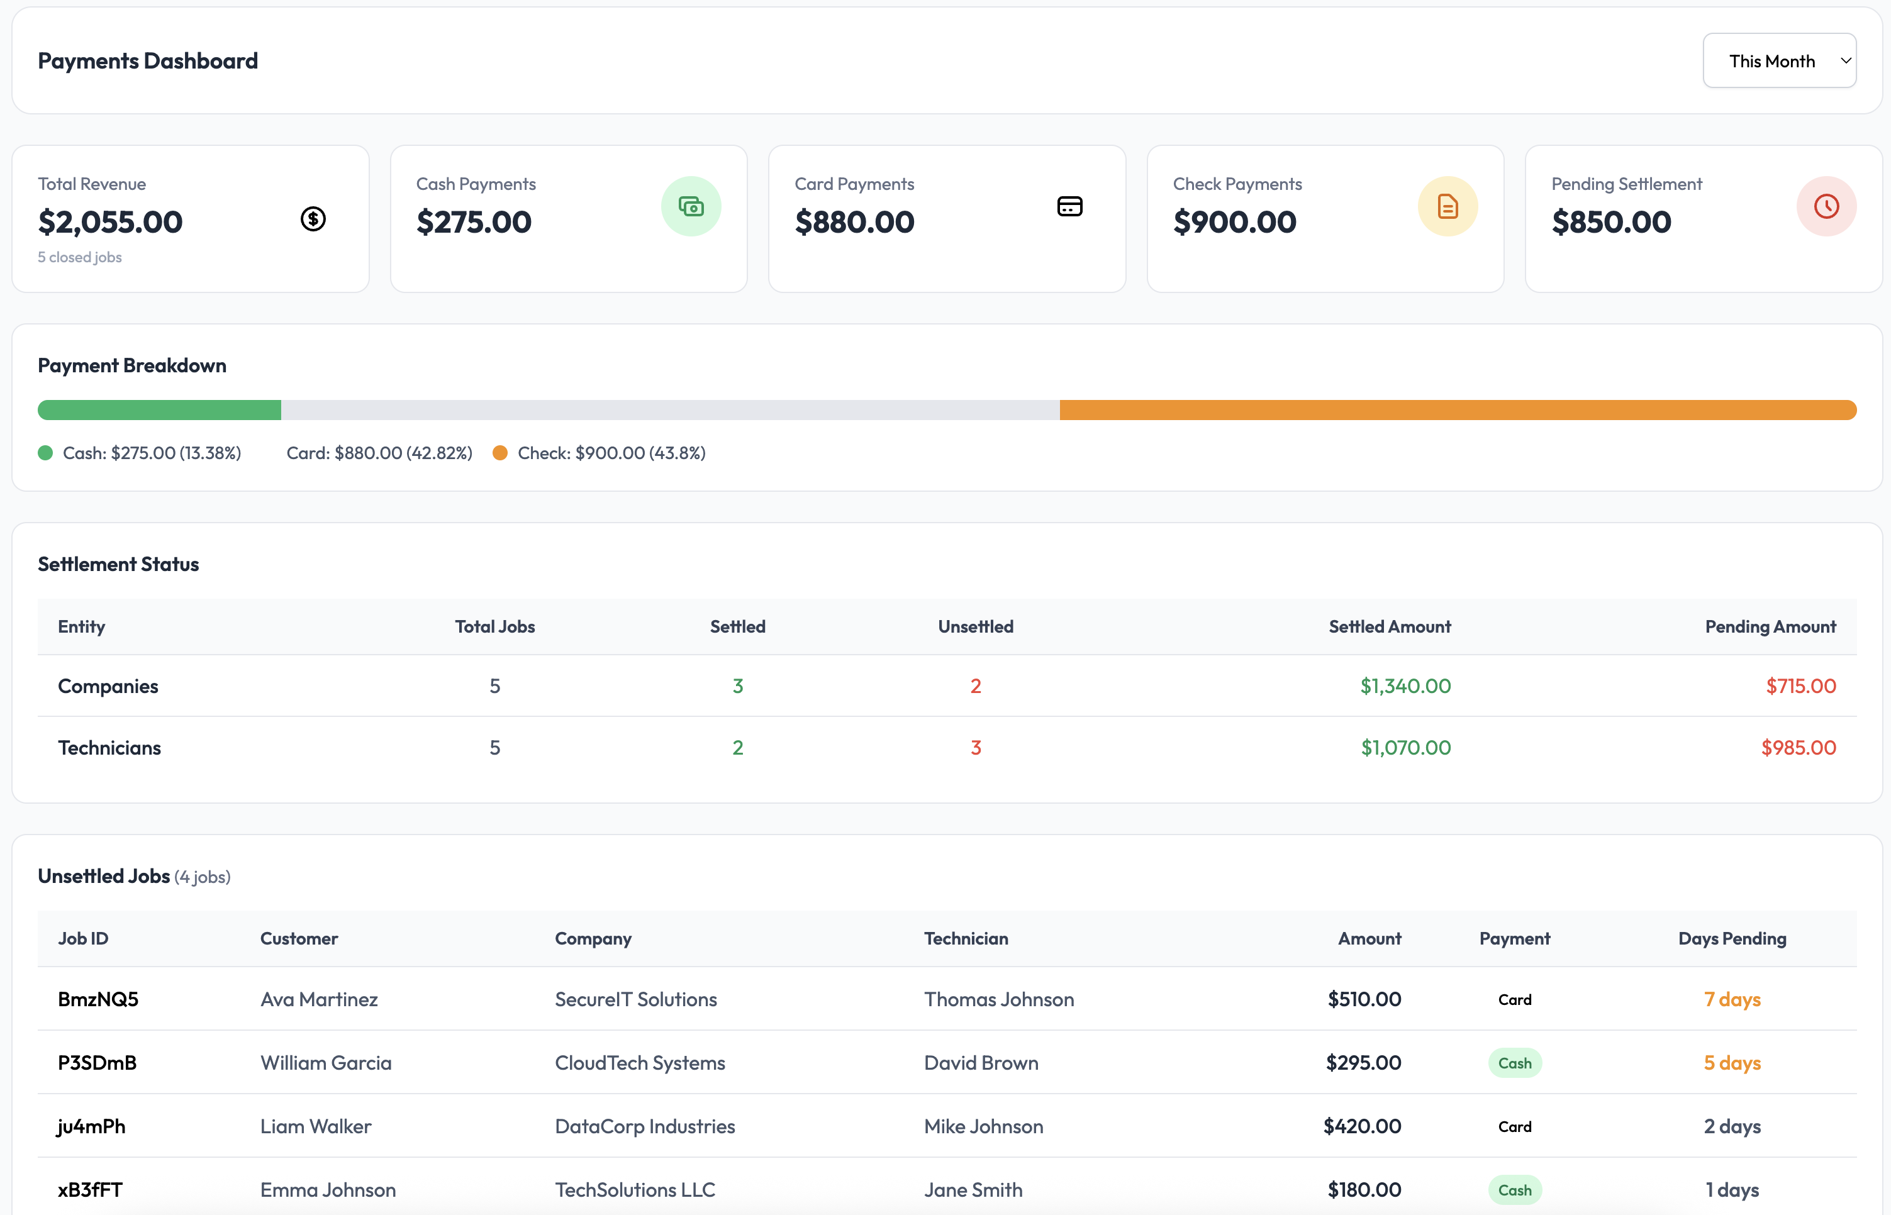1891x1215 pixels.
Task: Click the cash icon on Cash Payments card
Action: 691,206
